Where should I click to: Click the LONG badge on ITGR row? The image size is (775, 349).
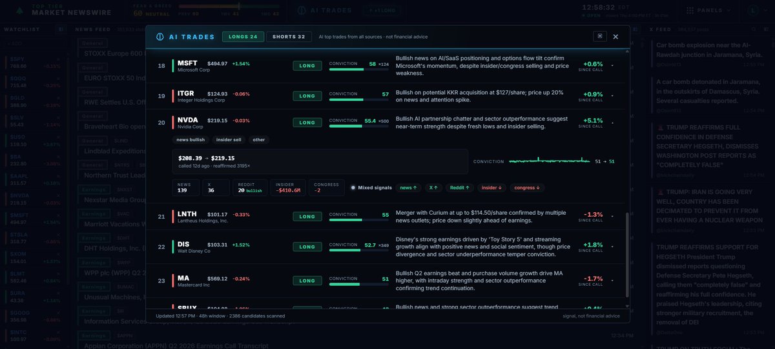pyautogui.click(x=307, y=95)
